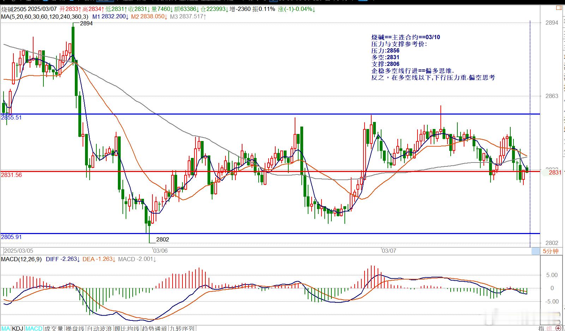Select the 顾比均线 indicator tab

[x=127, y=328]
